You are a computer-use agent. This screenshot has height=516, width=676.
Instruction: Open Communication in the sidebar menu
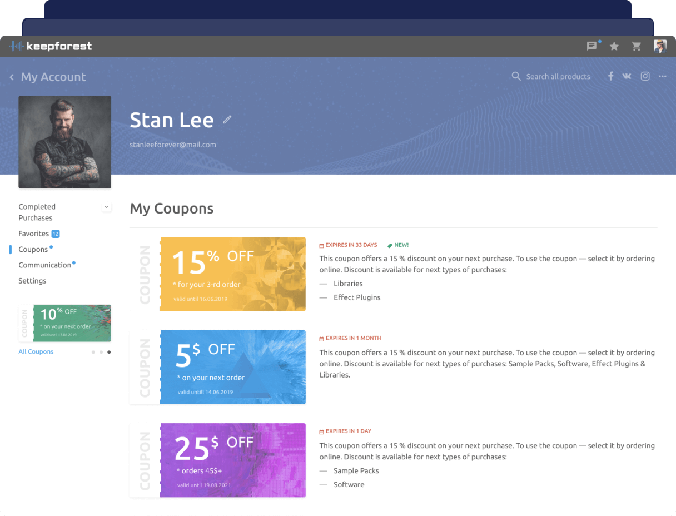(x=44, y=265)
